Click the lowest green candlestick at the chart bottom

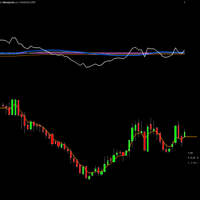[x=89, y=178]
